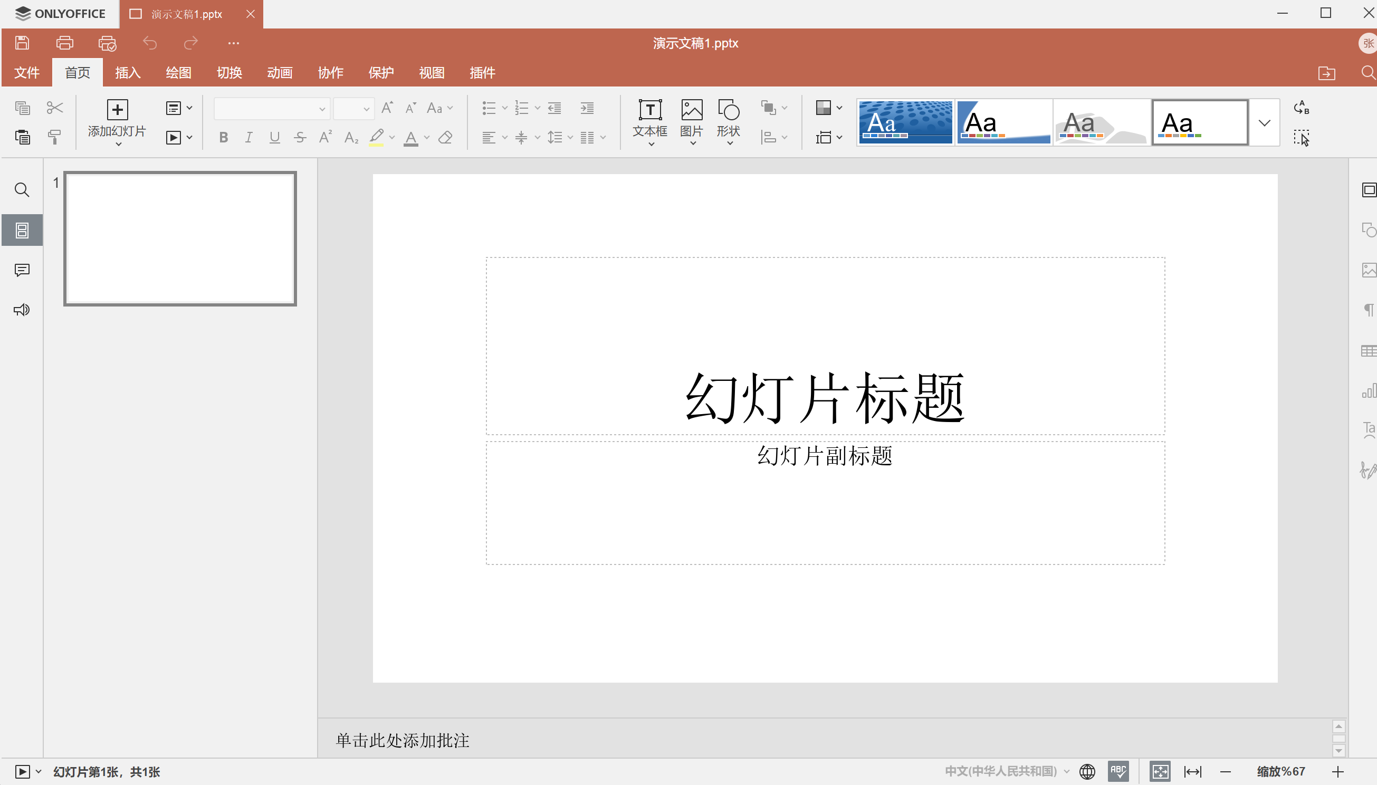Open the 动画 tab
Screen dimensions: 1377x785
point(279,73)
